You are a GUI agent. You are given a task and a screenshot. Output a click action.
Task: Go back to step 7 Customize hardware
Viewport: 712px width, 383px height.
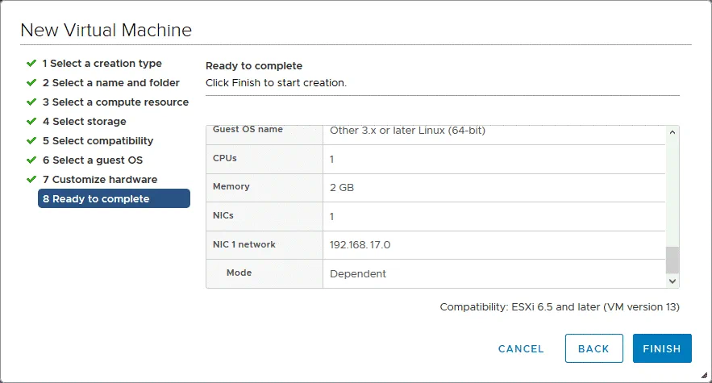(99, 180)
